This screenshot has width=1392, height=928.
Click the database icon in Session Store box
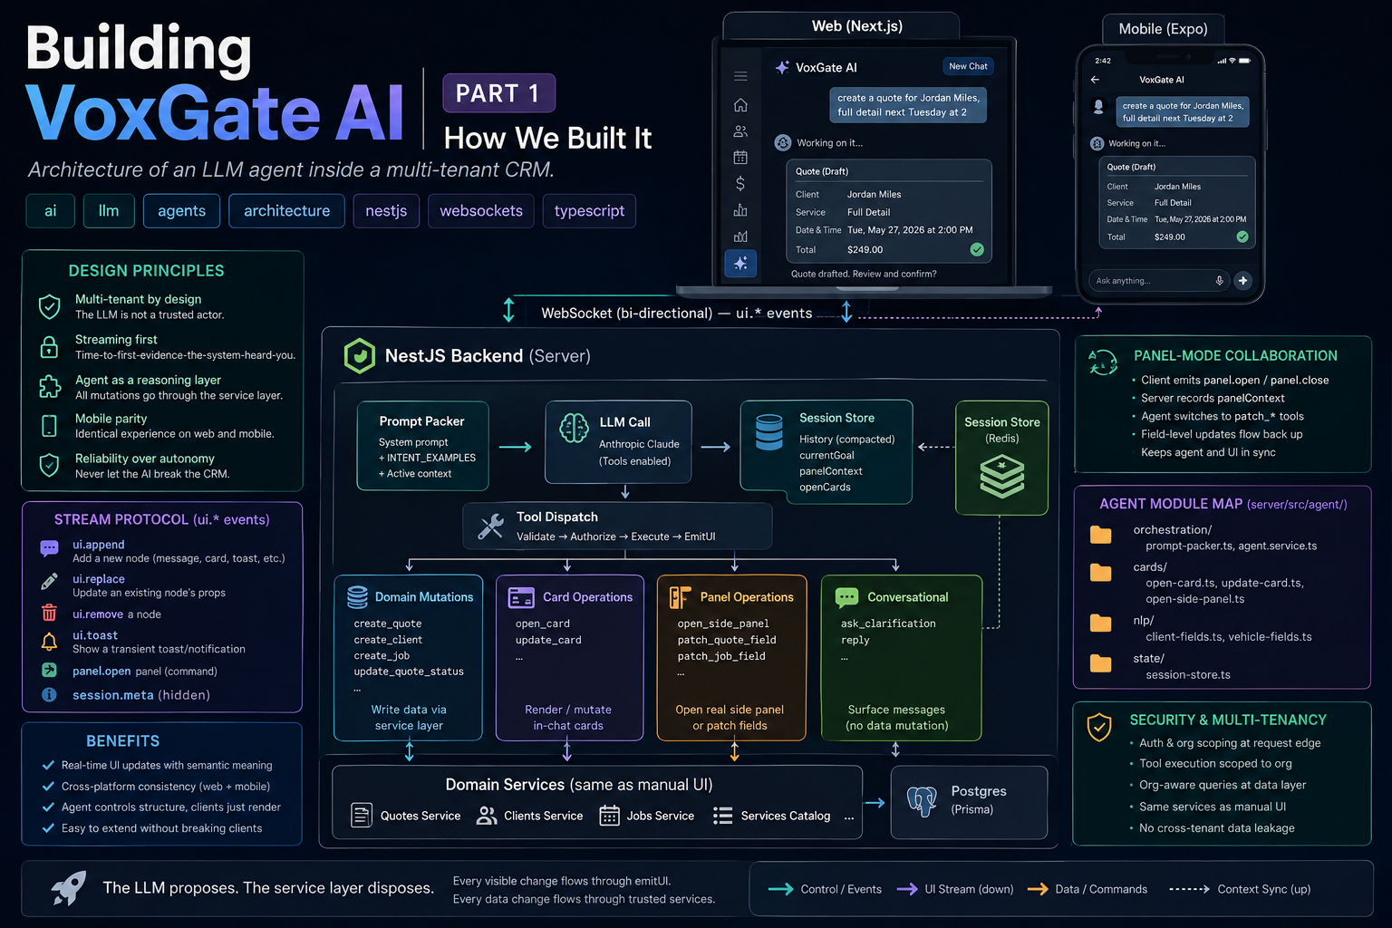pyautogui.click(x=769, y=432)
